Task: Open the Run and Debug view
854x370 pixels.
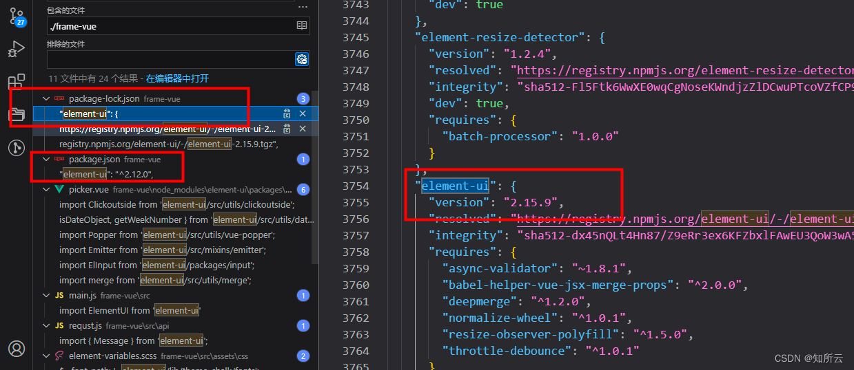Action: click(17, 50)
